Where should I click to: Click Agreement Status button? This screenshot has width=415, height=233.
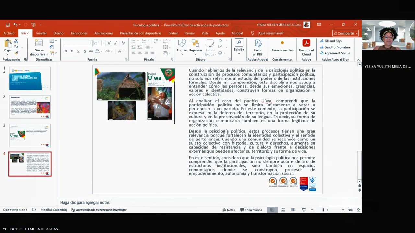click(335, 53)
